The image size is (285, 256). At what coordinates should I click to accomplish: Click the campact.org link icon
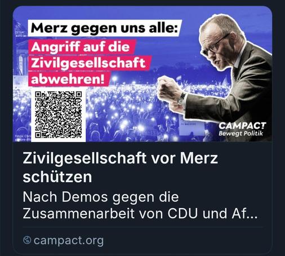(27, 240)
